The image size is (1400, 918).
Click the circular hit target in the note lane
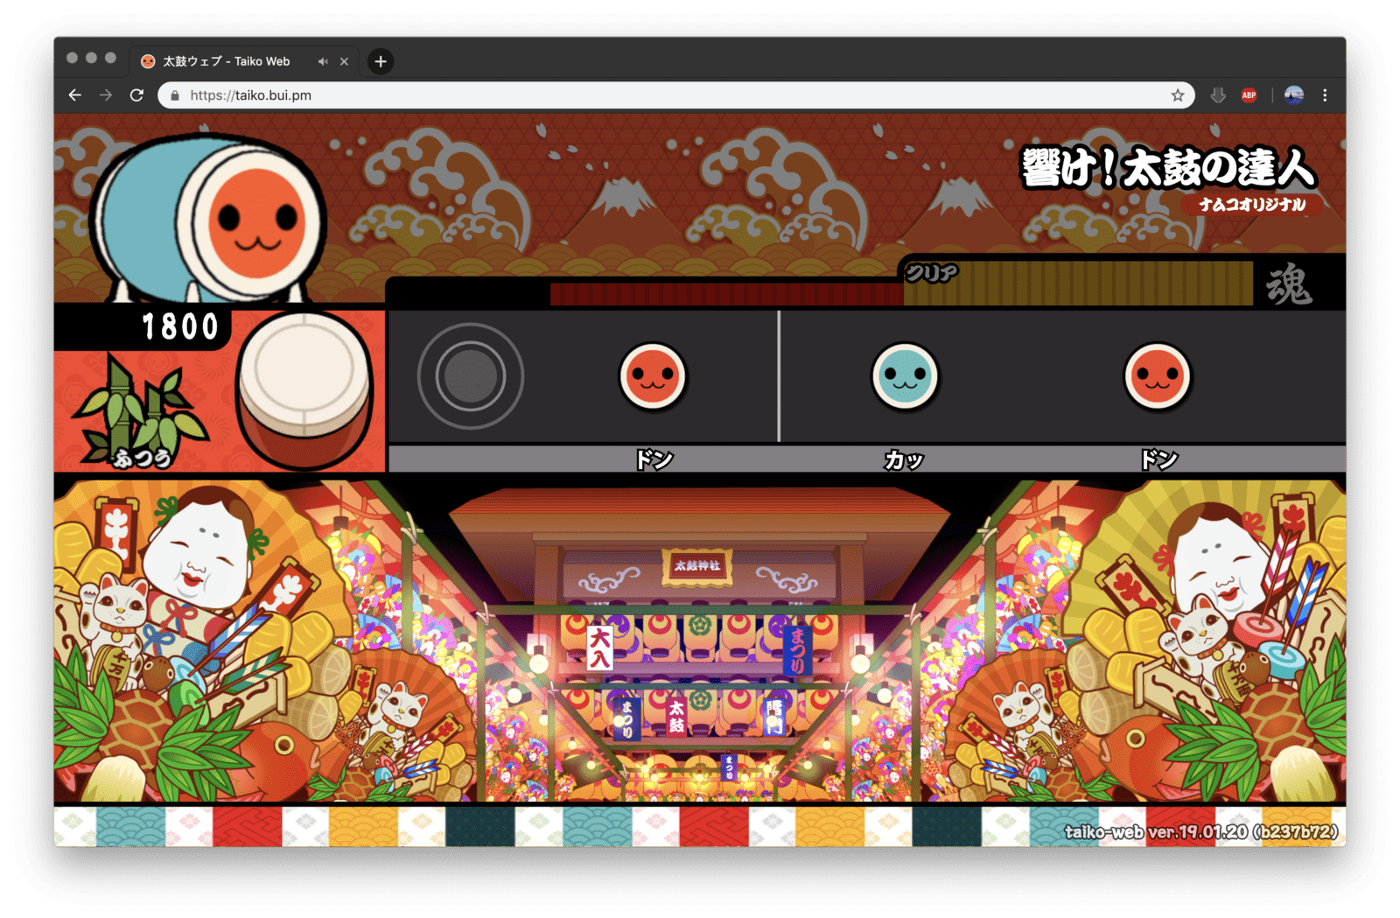point(471,376)
